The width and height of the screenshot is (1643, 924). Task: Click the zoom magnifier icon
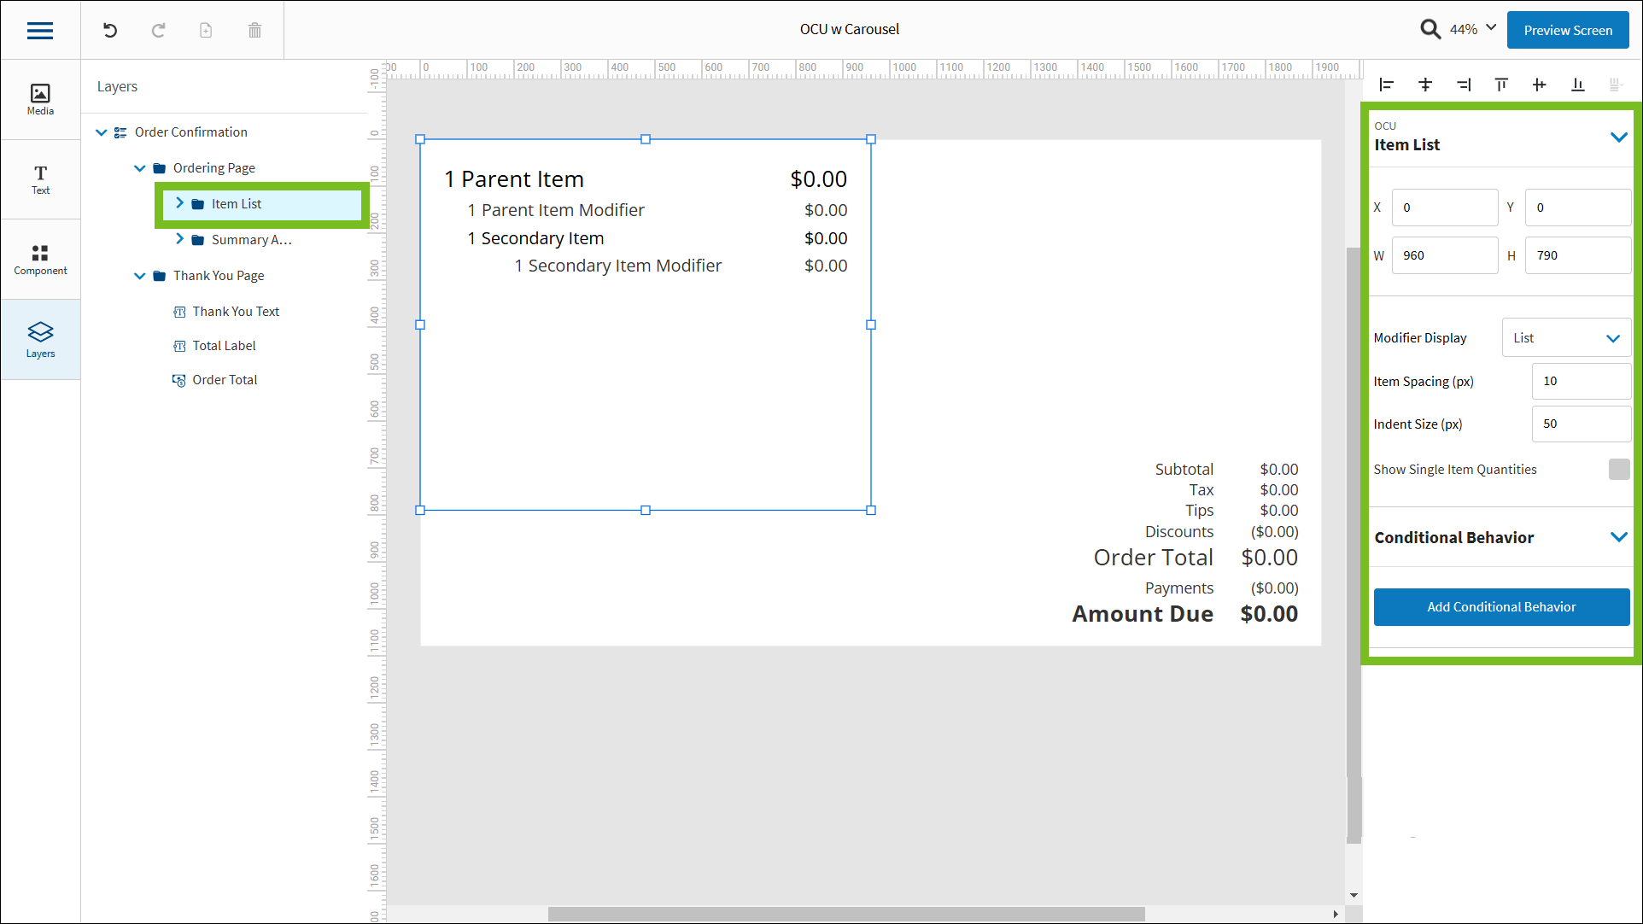click(x=1430, y=30)
